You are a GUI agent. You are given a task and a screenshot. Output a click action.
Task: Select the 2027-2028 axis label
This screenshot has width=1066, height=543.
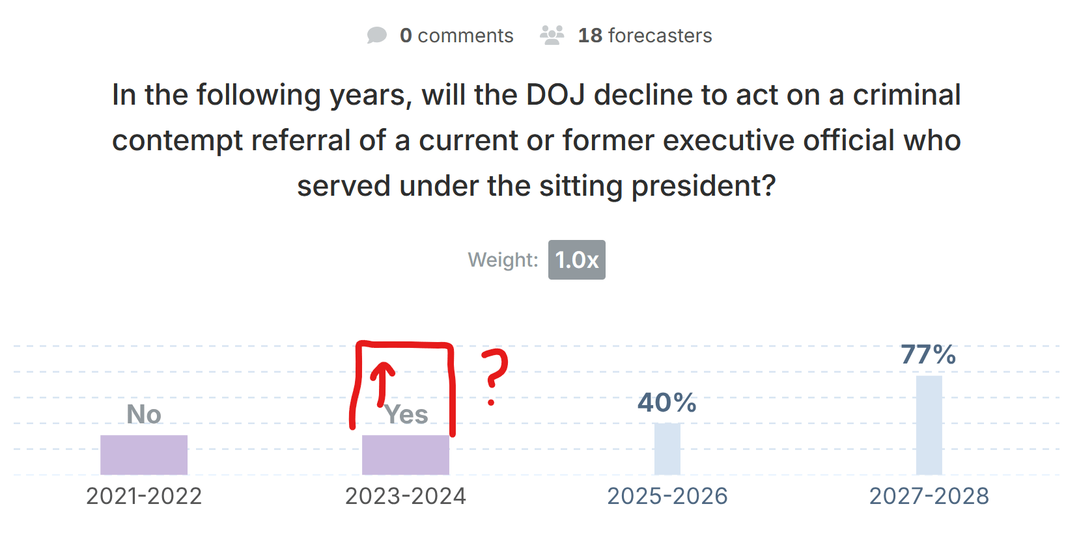click(929, 496)
